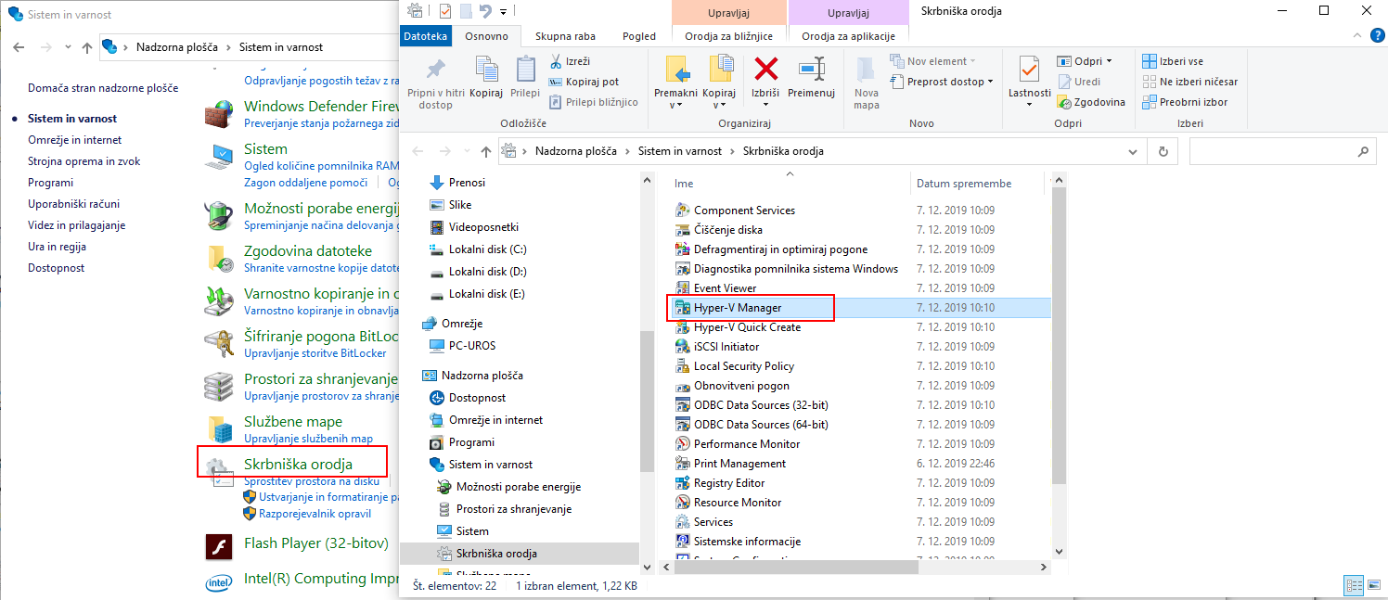This screenshot has height=600, width=1388.
Task: Click the Explorer search field
Action: 1282,151
